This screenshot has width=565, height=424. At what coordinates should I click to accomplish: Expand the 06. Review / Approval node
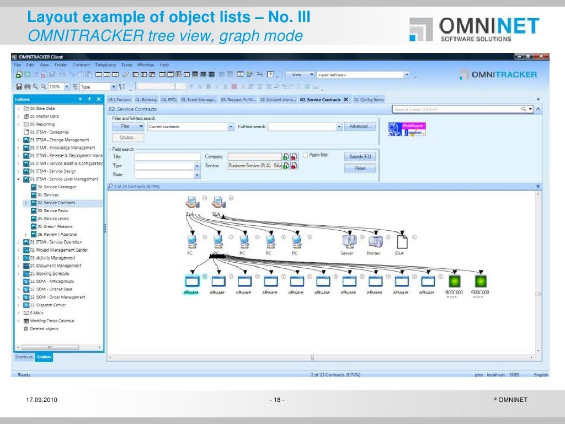point(26,234)
